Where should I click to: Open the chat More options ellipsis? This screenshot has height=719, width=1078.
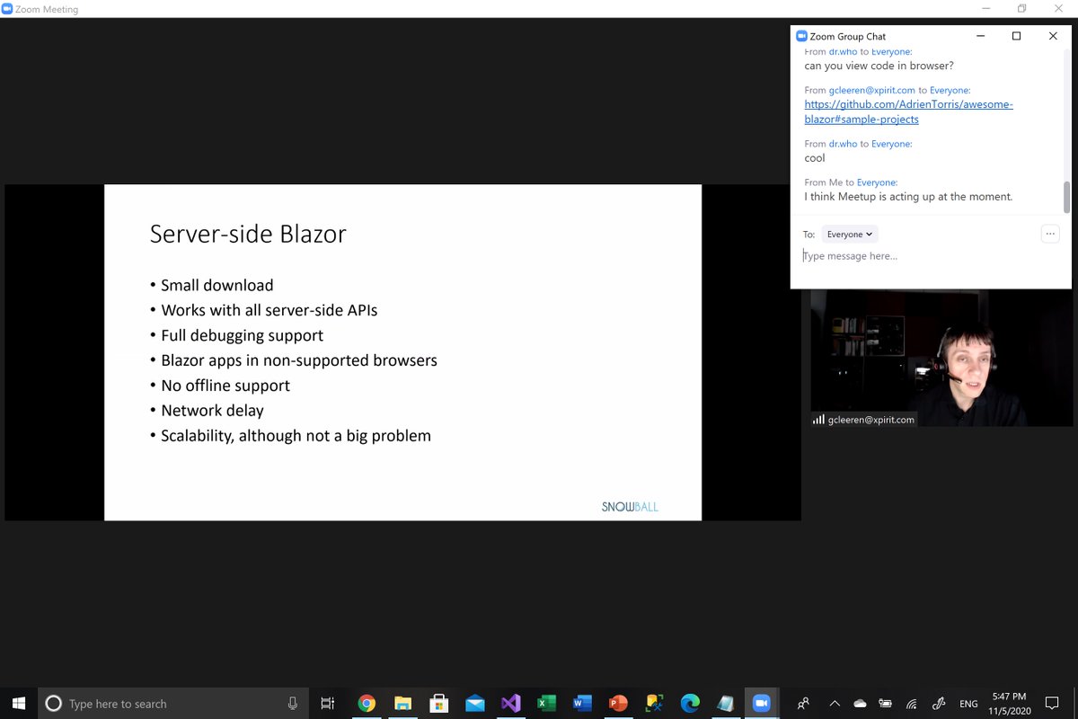pyautogui.click(x=1050, y=234)
